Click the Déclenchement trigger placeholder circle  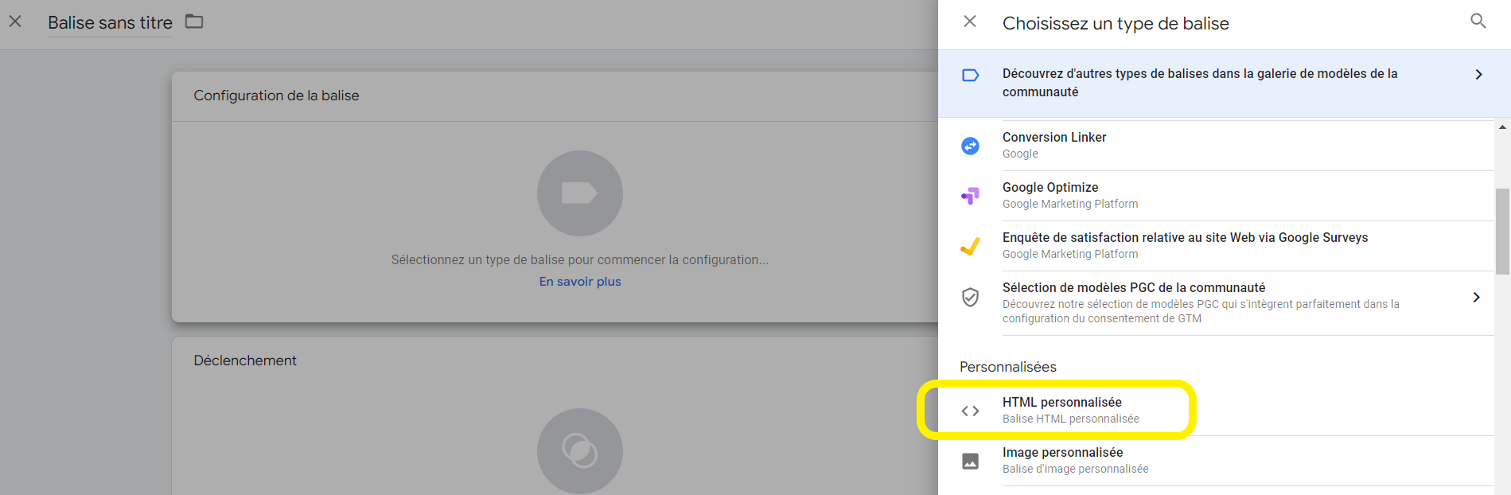click(579, 451)
